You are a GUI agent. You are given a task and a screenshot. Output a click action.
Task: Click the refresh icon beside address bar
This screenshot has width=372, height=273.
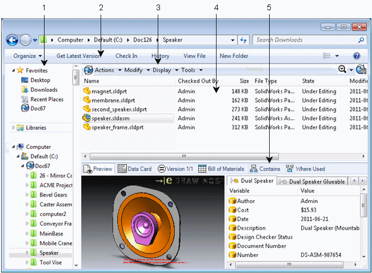click(243, 40)
